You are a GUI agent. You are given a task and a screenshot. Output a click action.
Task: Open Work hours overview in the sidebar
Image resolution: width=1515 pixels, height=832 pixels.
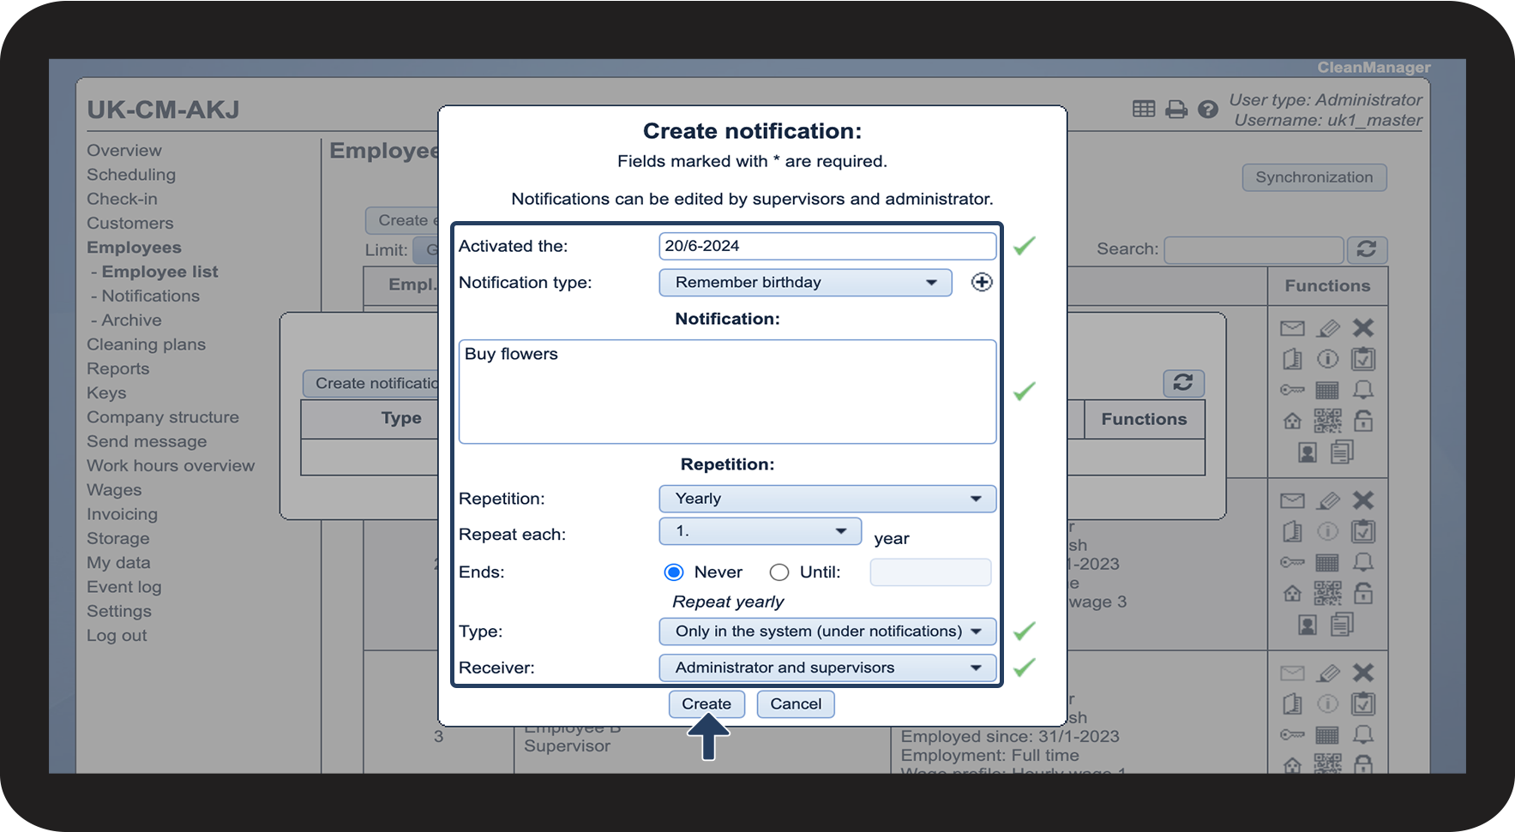pos(171,466)
